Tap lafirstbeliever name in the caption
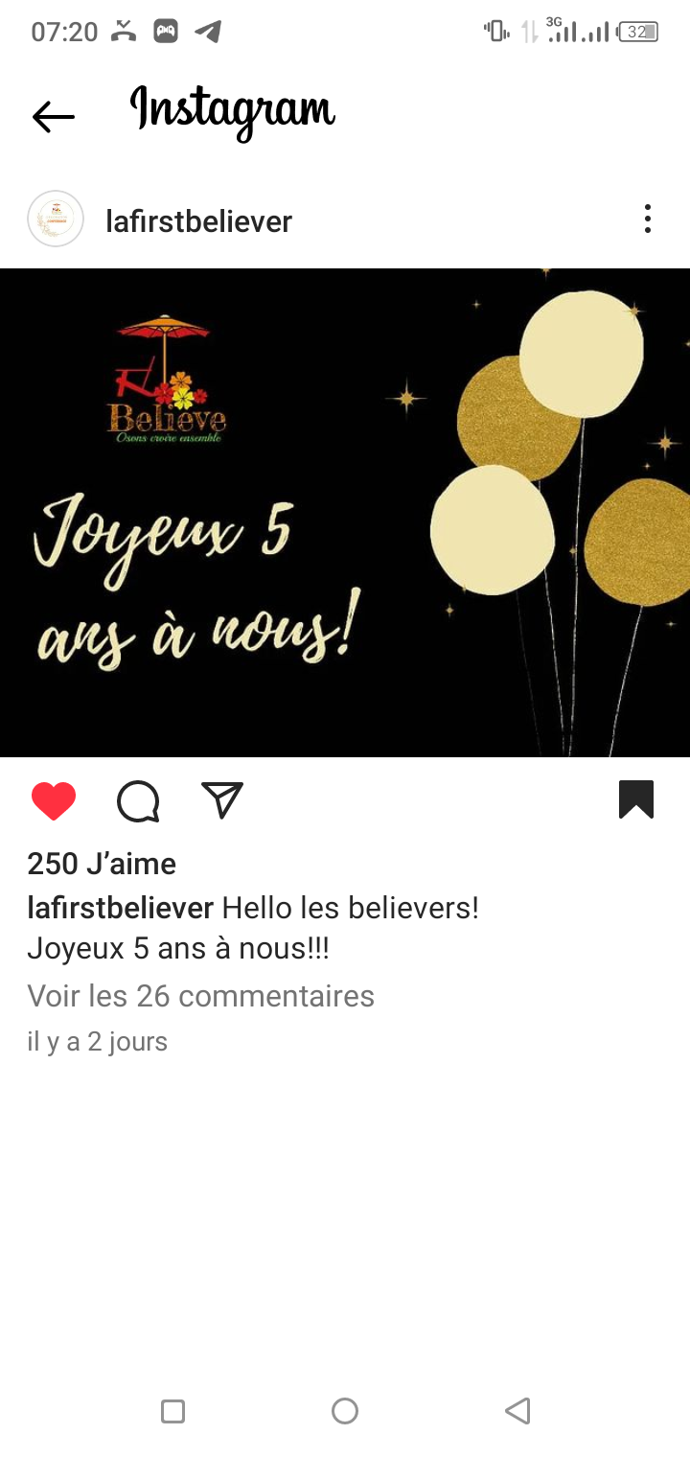 tap(120, 908)
